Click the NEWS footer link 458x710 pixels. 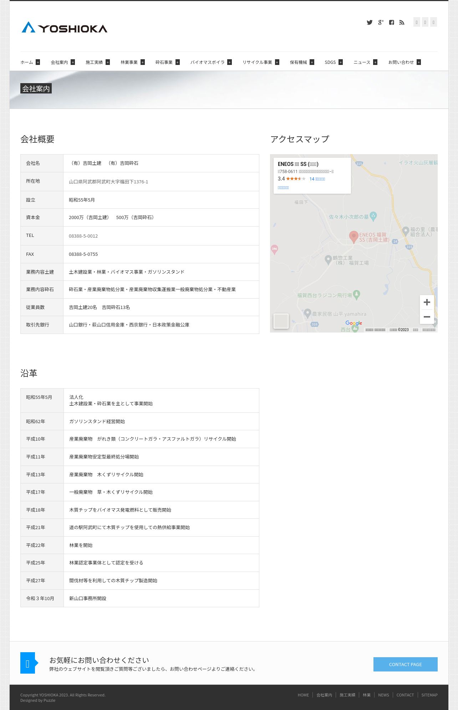point(383,695)
